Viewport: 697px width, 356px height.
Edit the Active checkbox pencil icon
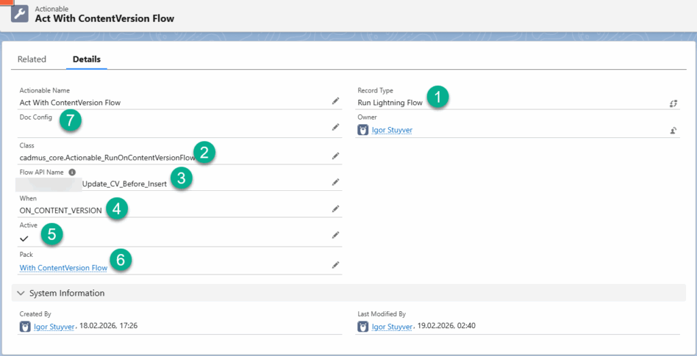click(x=335, y=235)
